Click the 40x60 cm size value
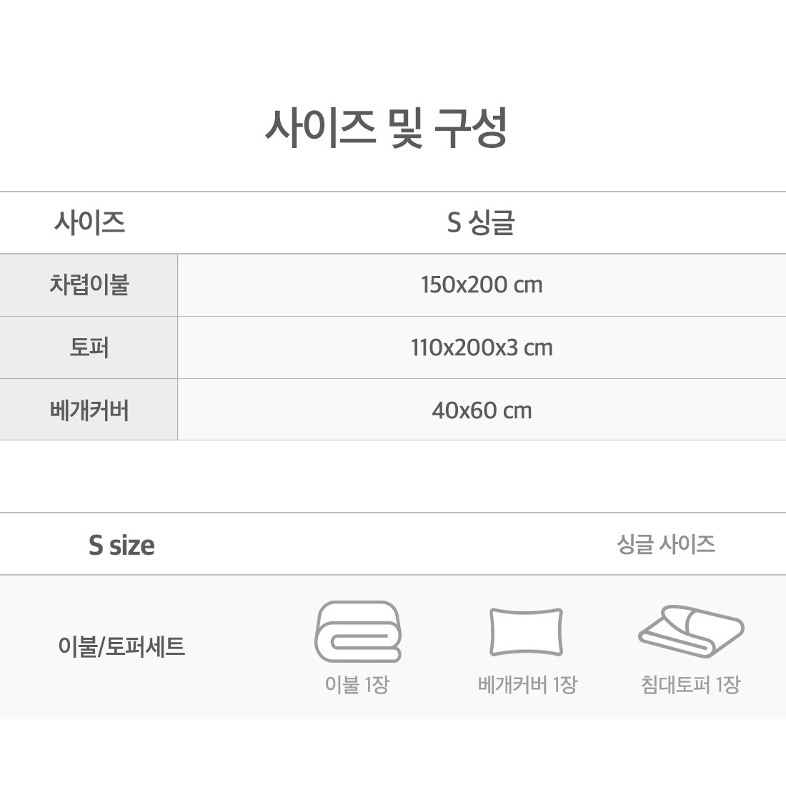This screenshot has width=786, height=790. (x=482, y=410)
